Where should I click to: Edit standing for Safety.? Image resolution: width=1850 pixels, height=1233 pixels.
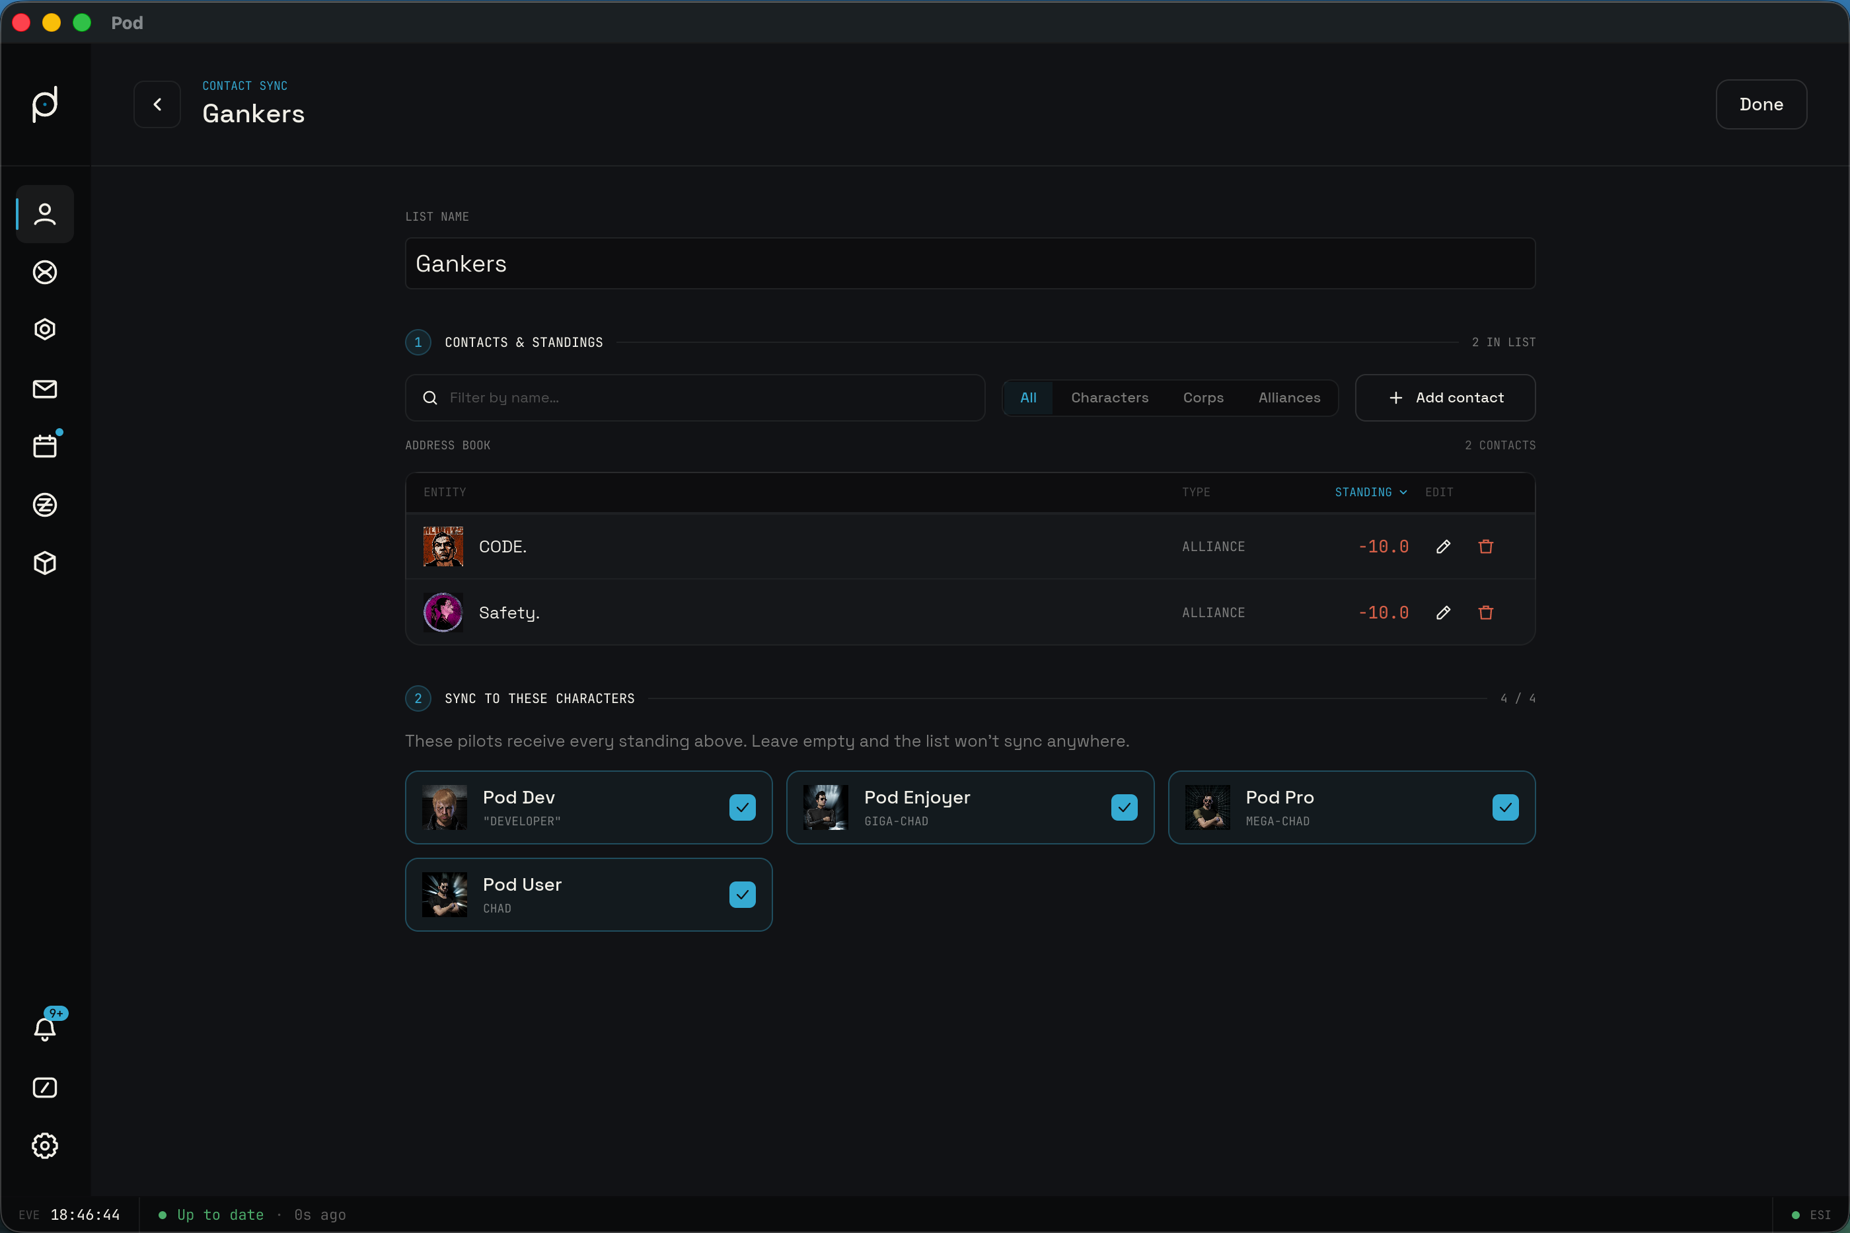pyautogui.click(x=1444, y=613)
